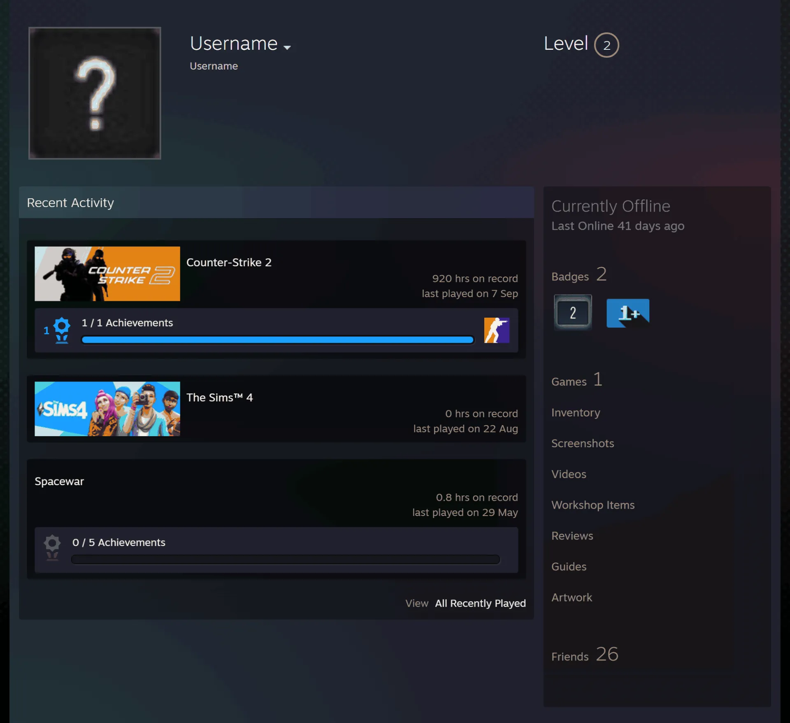This screenshot has width=790, height=723.
Task: Click the 'Last Online 41 days ago' text
Action: click(x=618, y=226)
